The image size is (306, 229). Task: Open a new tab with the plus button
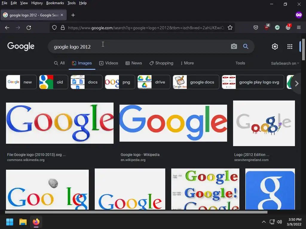tap(73, 15)
